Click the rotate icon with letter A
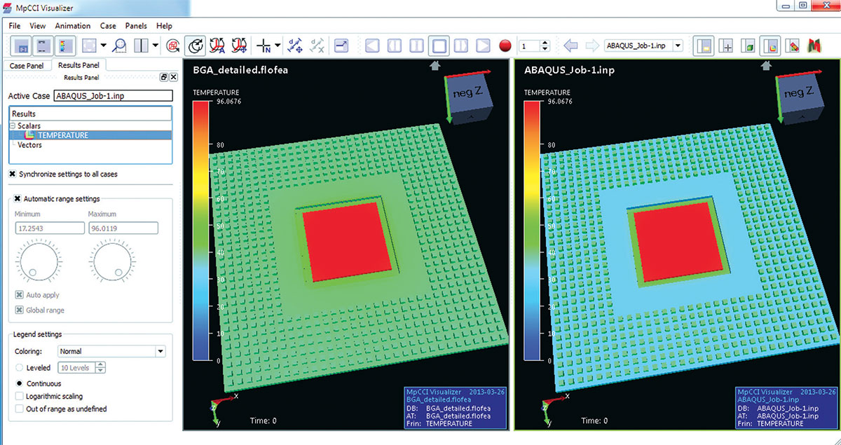This screenshot has width=841, height=445. (217, 46)
